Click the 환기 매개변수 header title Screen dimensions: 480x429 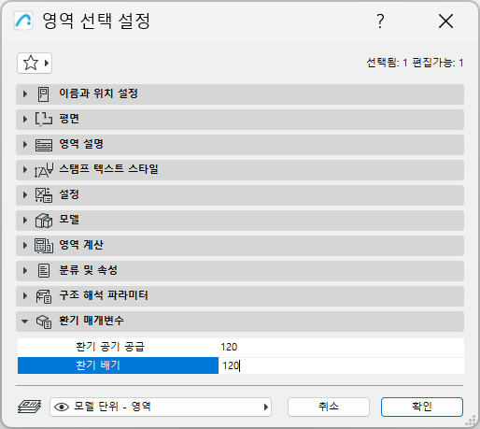coord(92,321)
